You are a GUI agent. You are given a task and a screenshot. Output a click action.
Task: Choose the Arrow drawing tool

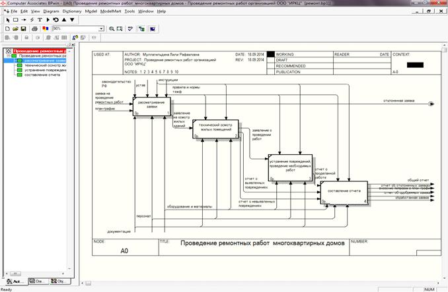pos(24,20)
